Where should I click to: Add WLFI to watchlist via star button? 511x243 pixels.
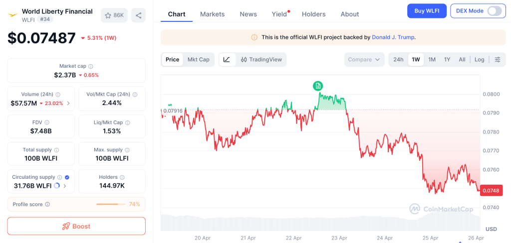[114, 15]
